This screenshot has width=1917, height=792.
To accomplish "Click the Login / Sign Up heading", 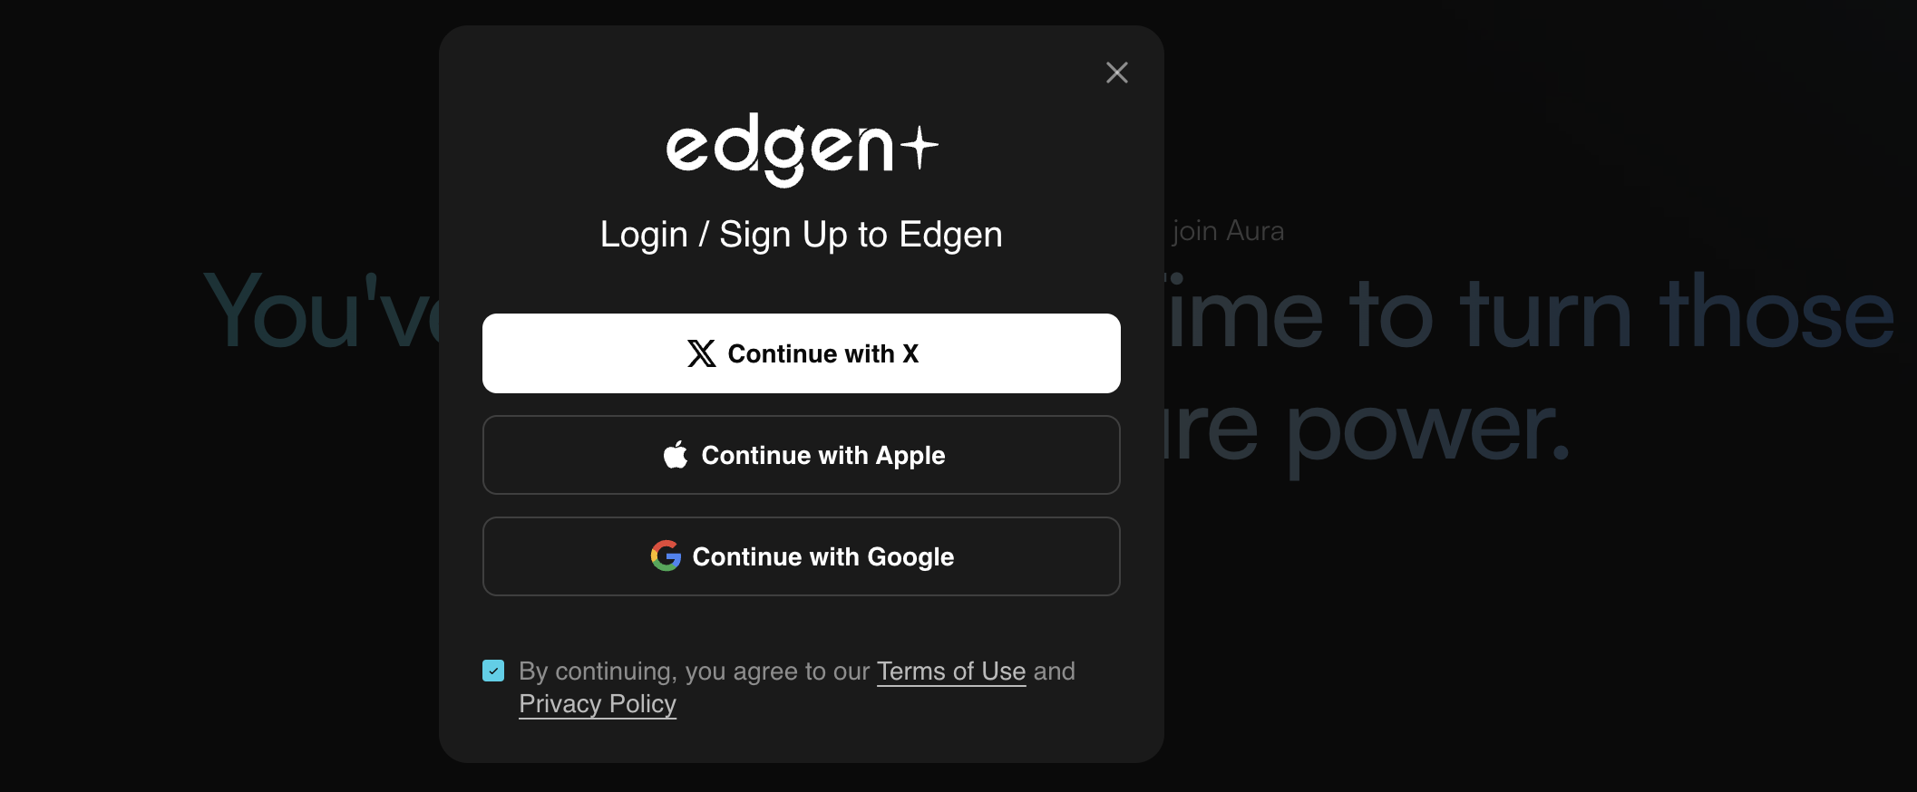I will tap(802, 235).
